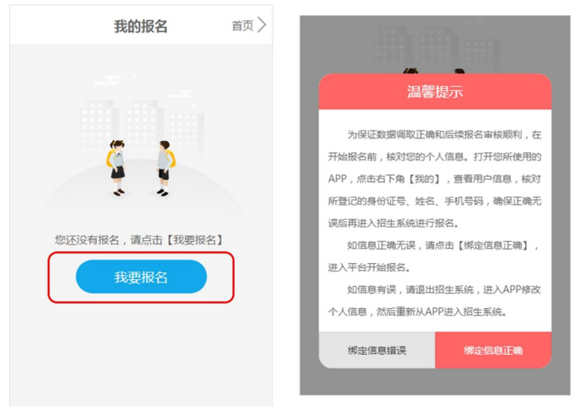Click the 温馨提示 dialog header
This screenshot has height=415, width=588.
coord(435,92)
